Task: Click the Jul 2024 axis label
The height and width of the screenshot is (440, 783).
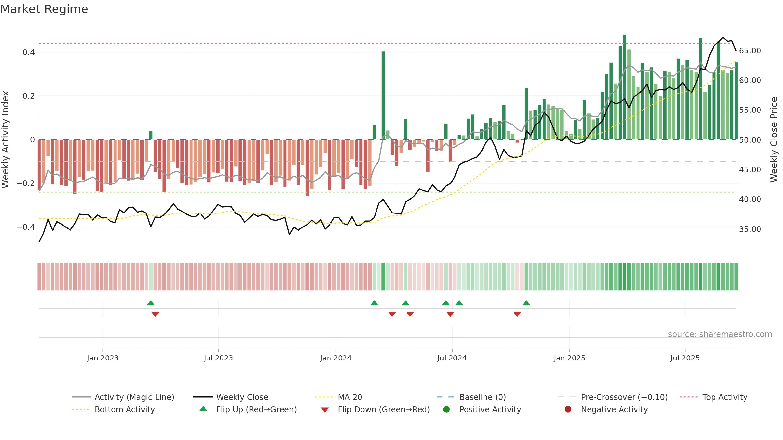Action: [x=452, y=358]
